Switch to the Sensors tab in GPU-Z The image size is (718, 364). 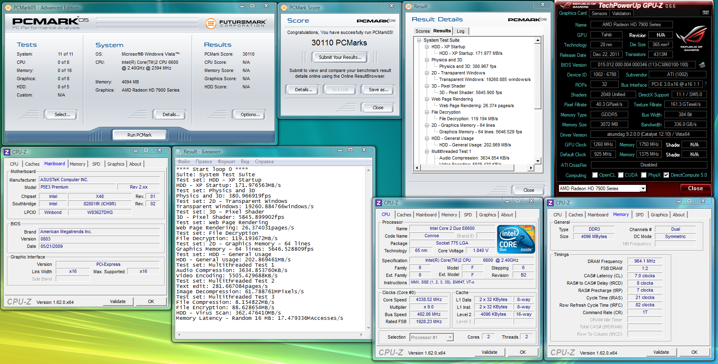pyautogui.click(x=599, y=13)
